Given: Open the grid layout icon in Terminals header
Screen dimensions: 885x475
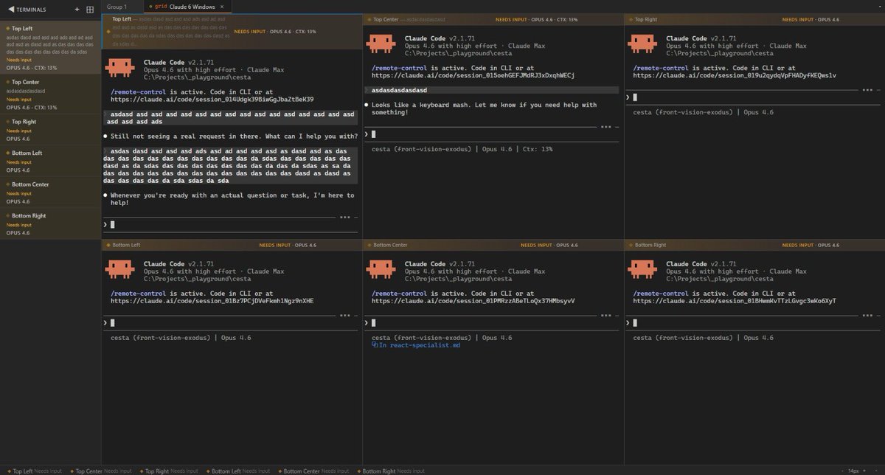Looking at the screenshot, I should tap(90, 10).
